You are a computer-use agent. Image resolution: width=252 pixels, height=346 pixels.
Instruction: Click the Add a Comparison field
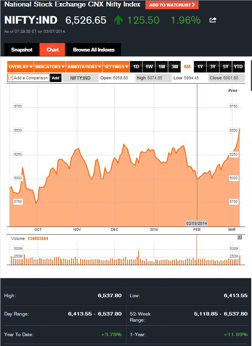(28, 78)
